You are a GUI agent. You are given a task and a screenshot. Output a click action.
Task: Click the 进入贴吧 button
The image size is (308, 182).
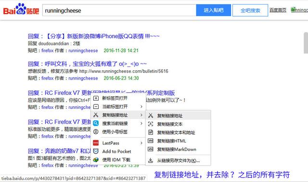point(214,10)
